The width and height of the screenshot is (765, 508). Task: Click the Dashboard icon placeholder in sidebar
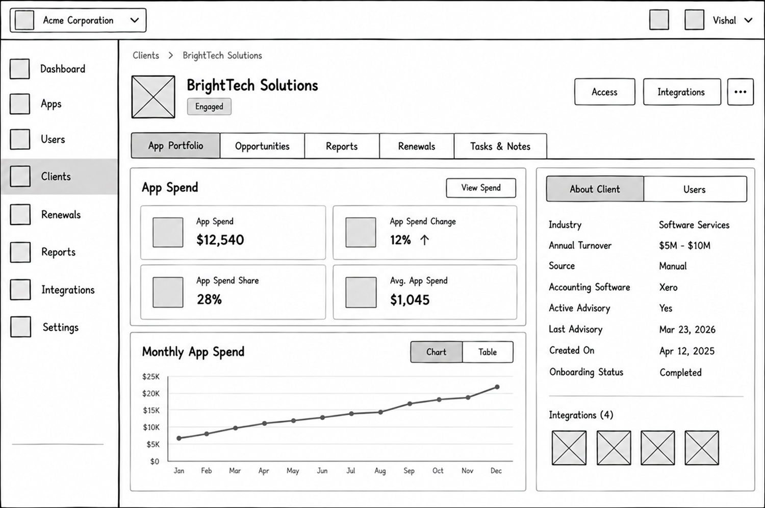coord(20,69)
